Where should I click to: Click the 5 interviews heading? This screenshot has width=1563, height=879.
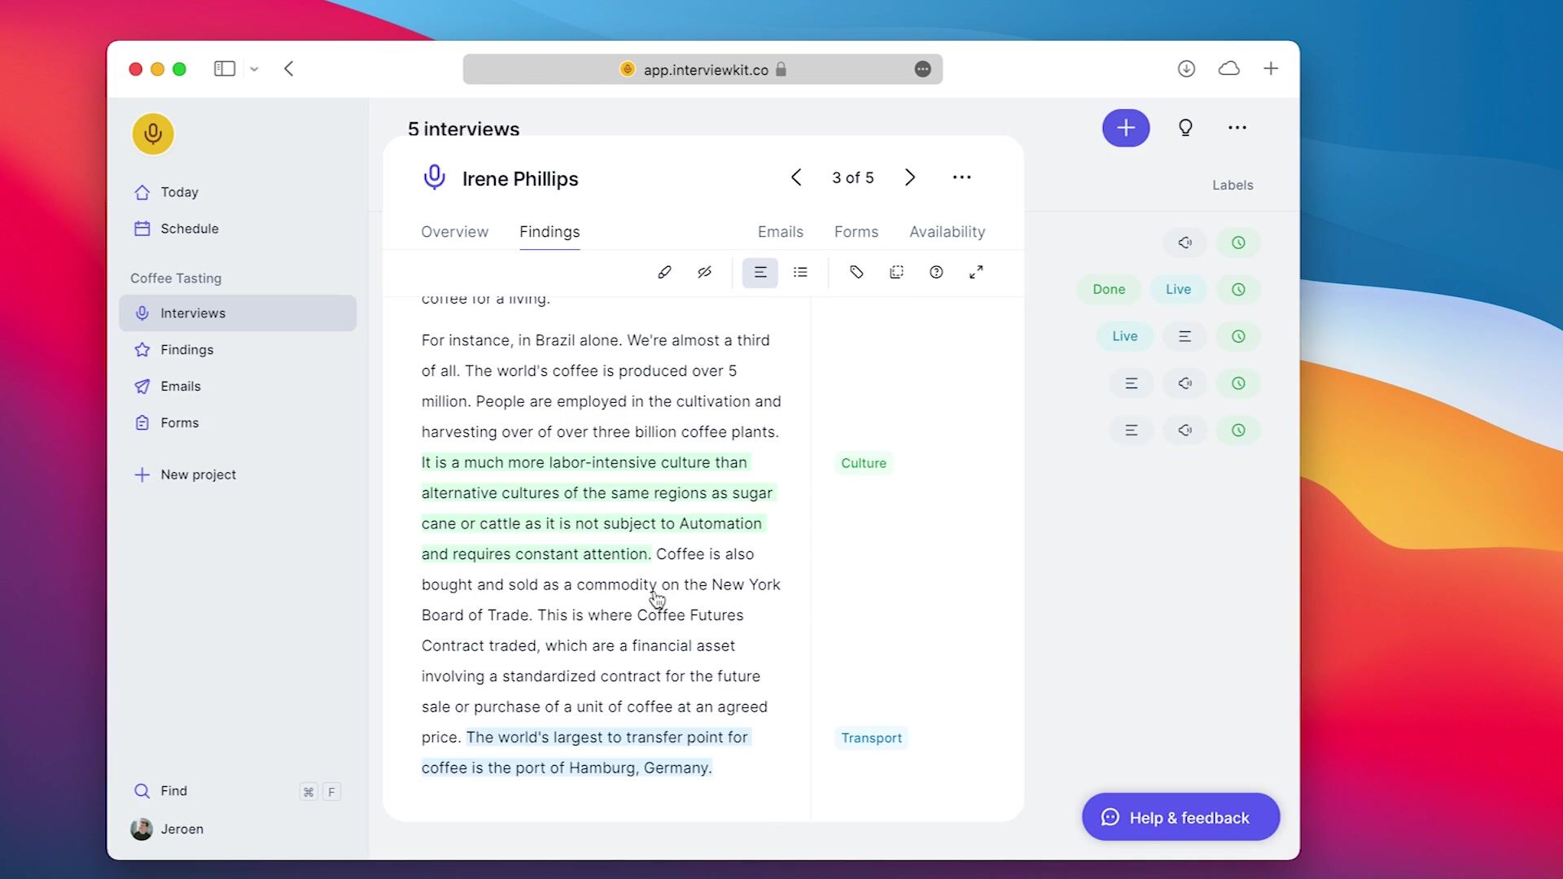click(x=463, y=129)
